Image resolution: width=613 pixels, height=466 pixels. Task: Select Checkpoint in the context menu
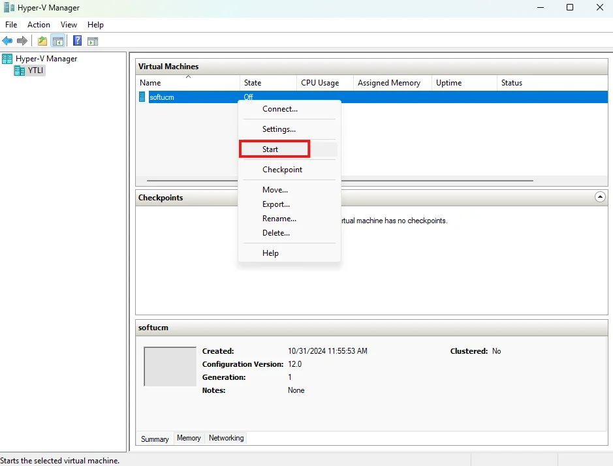point(289,170)
